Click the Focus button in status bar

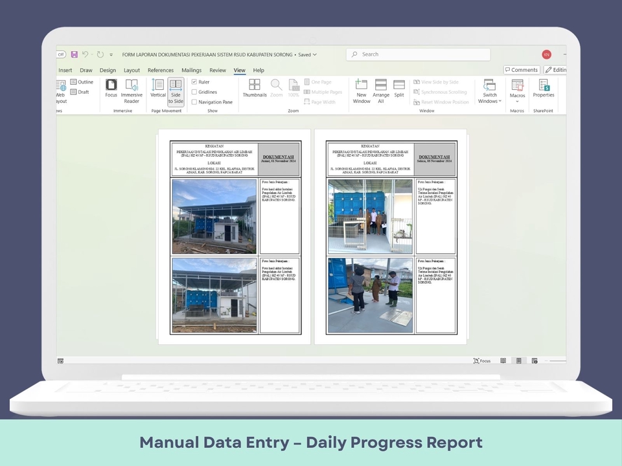coord(482,361)
